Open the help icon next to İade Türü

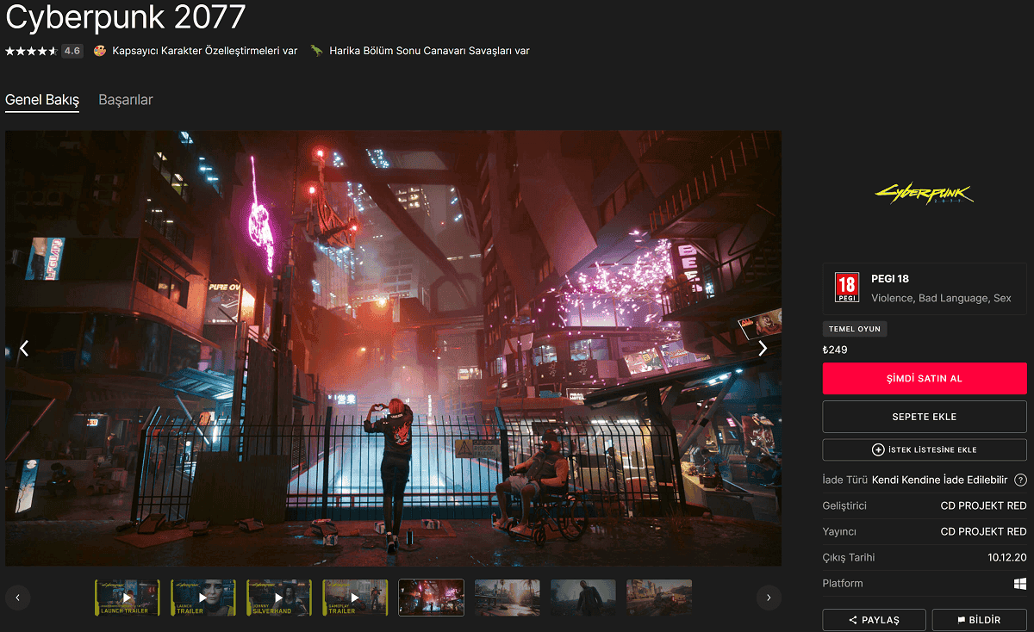tap(1021, 480)
